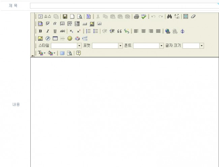Align text right
Screen dimensions: 219x167
tap(151, 31)
